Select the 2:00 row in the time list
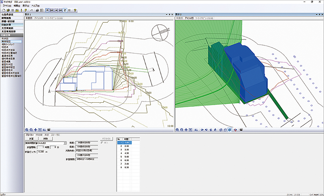Screen dimensions: 324x196 (x=124, y=146)
